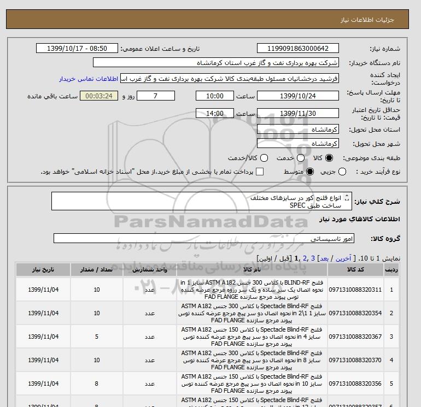Open page 3 of the items list
421x407 pixels.
[313, 258]
